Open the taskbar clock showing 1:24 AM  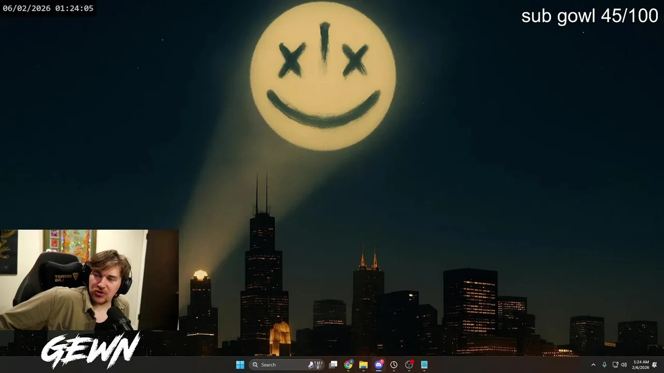click(x=641, y=365)
